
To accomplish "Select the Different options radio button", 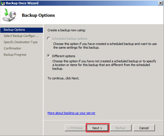I will tap(49, 56).
